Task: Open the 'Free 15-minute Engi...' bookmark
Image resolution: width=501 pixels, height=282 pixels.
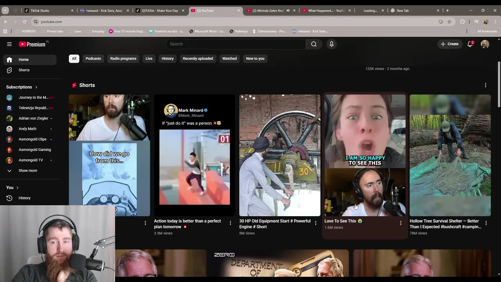Action: [127, 31]
